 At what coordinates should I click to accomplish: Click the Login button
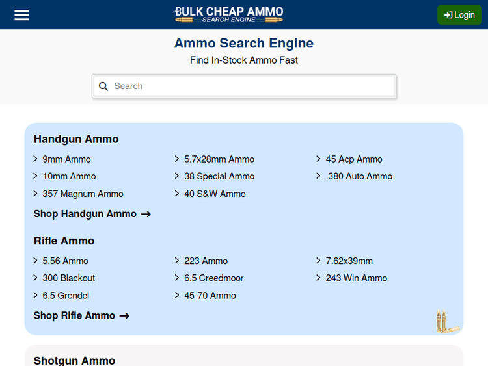[x=459, y=15]
